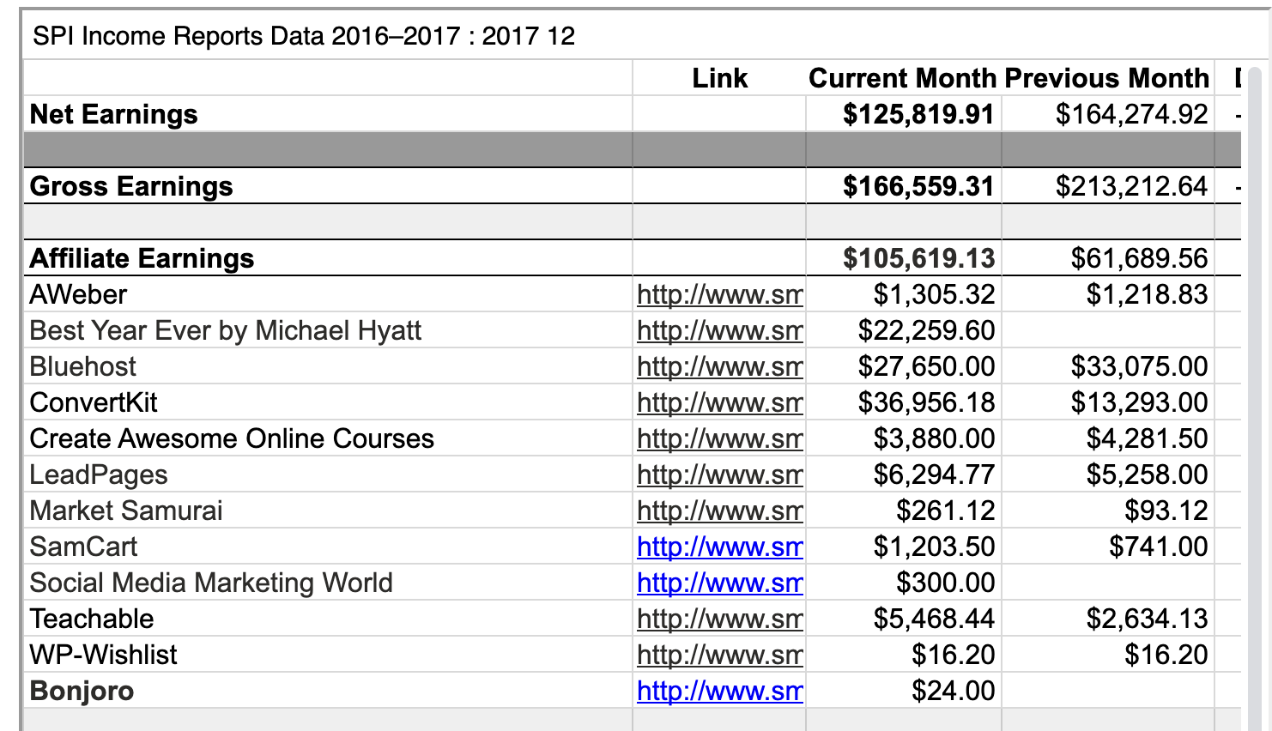
Task: Select Create Awesome Online Courses label
Action: [x=232, y=438]
